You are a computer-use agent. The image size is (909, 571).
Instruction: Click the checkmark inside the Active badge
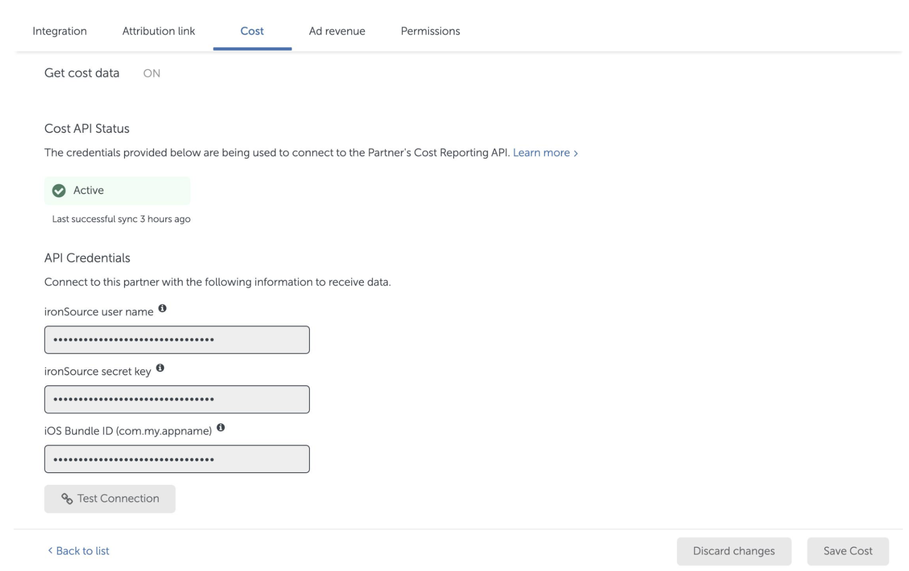(58, 190)
